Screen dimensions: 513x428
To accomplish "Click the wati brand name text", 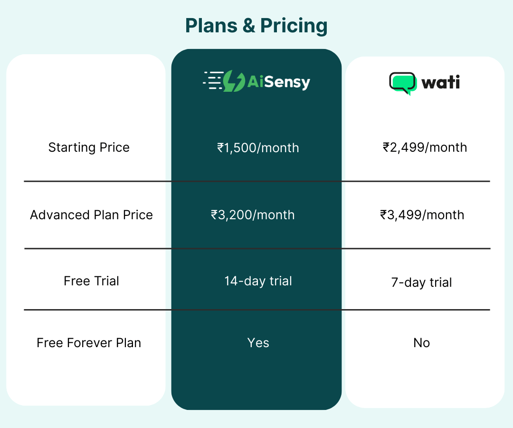I will pos(441,82).
